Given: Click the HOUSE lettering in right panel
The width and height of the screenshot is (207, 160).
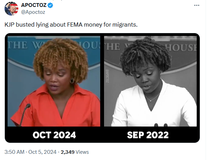Looking at the screenshot, I should point(181,48).
